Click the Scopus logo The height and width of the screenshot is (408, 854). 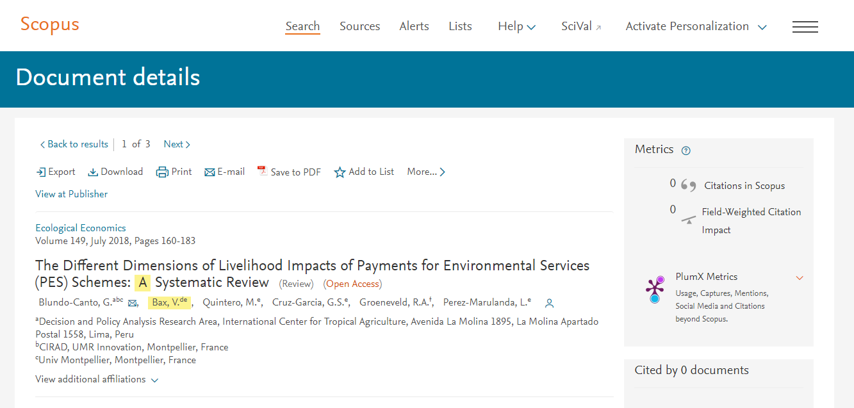[50, 24]
